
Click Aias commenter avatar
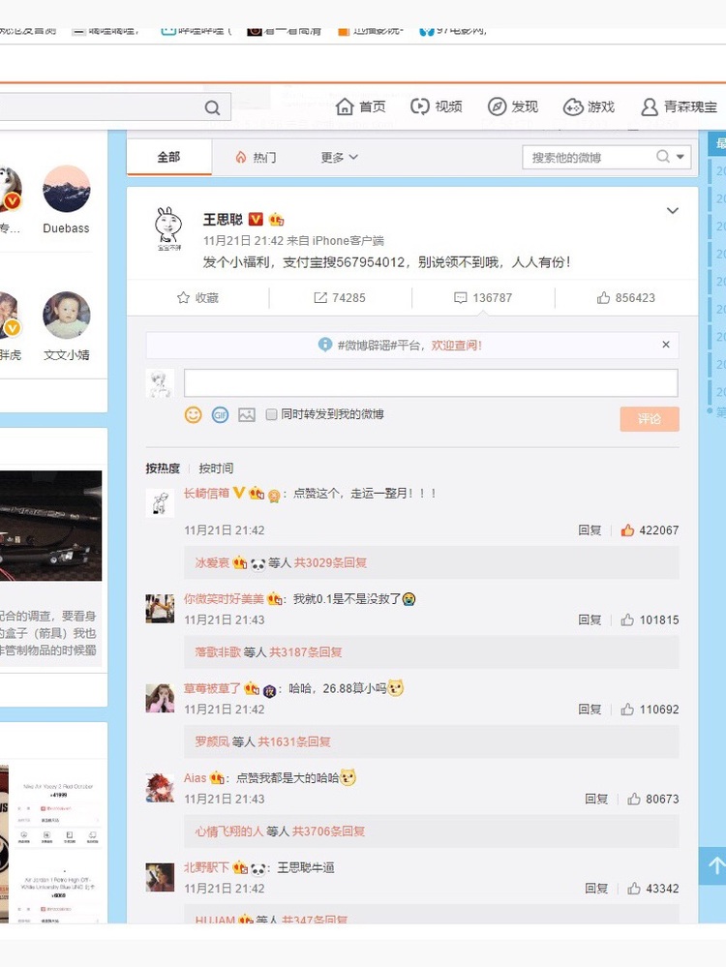(x=160, y=788)
